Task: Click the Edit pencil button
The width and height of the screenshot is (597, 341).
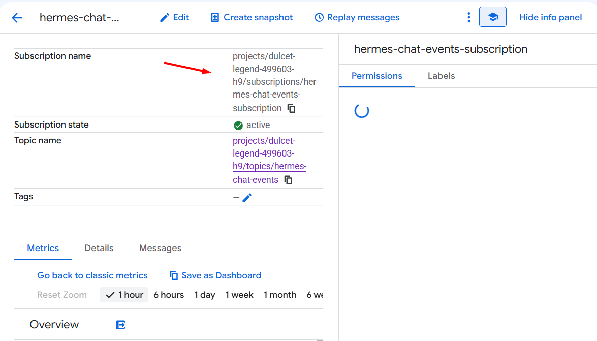Action: [x=174, y=17]
